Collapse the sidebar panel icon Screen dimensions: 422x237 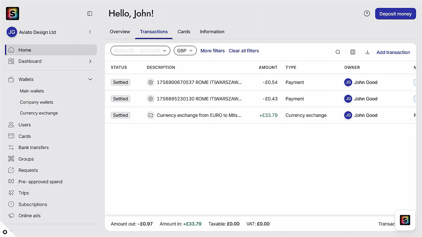90,13
